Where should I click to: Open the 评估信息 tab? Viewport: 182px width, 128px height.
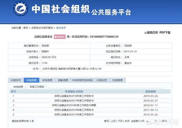coord(47,80)
